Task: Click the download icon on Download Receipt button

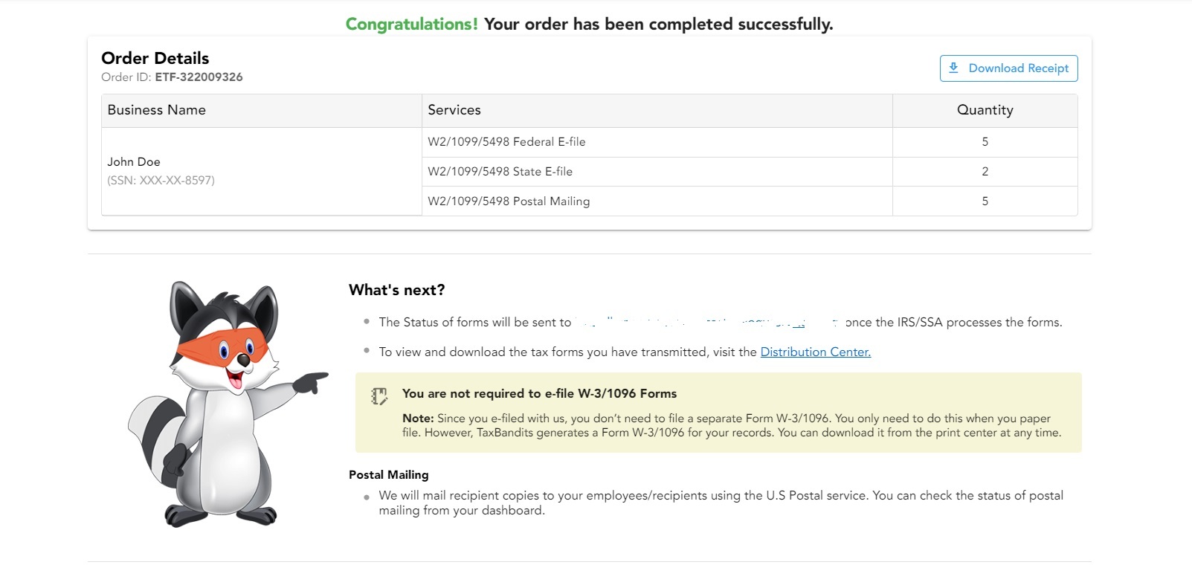Action: [954, 68]
